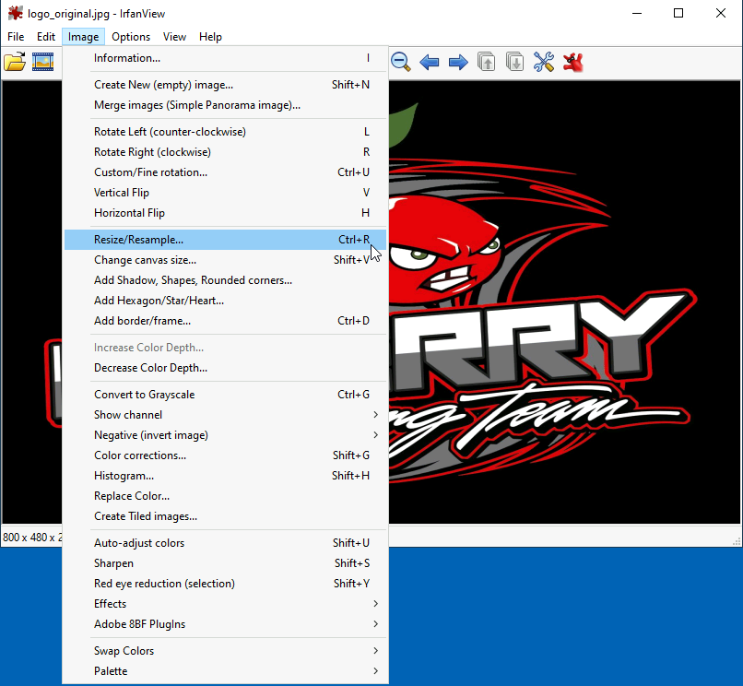Expand the Palette submenu
743x686 pixels.
(x=225, y=671)
